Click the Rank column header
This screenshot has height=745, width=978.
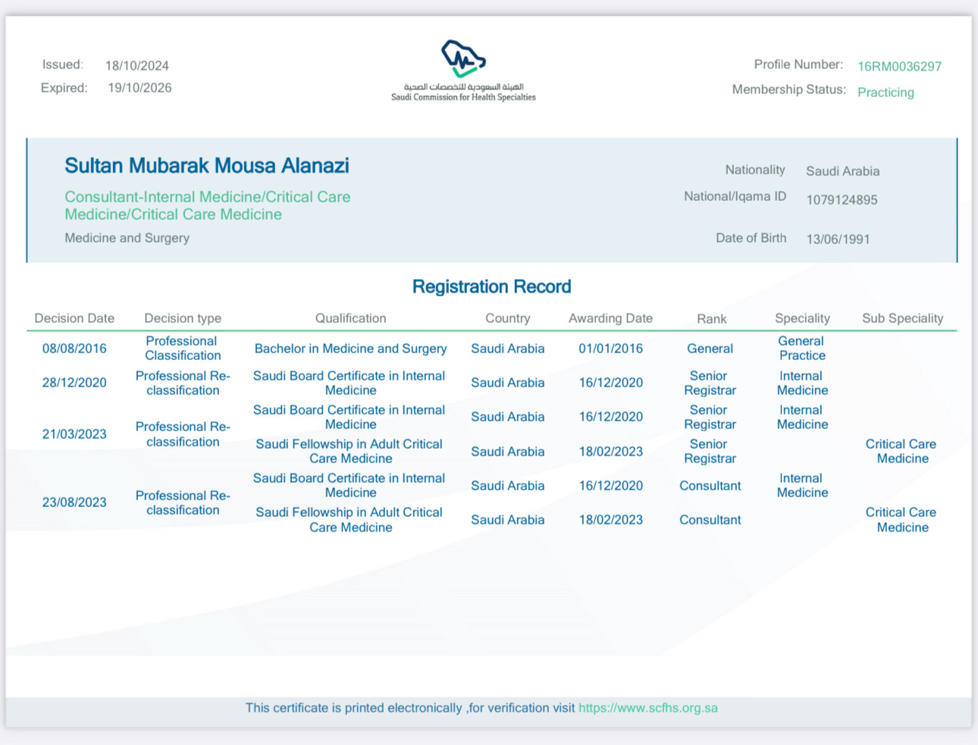click(x=711, y=319)
